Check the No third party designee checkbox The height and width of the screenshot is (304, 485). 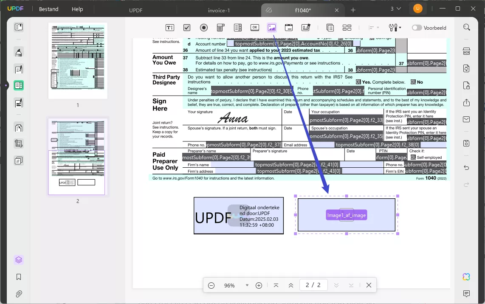pos(413,82)
